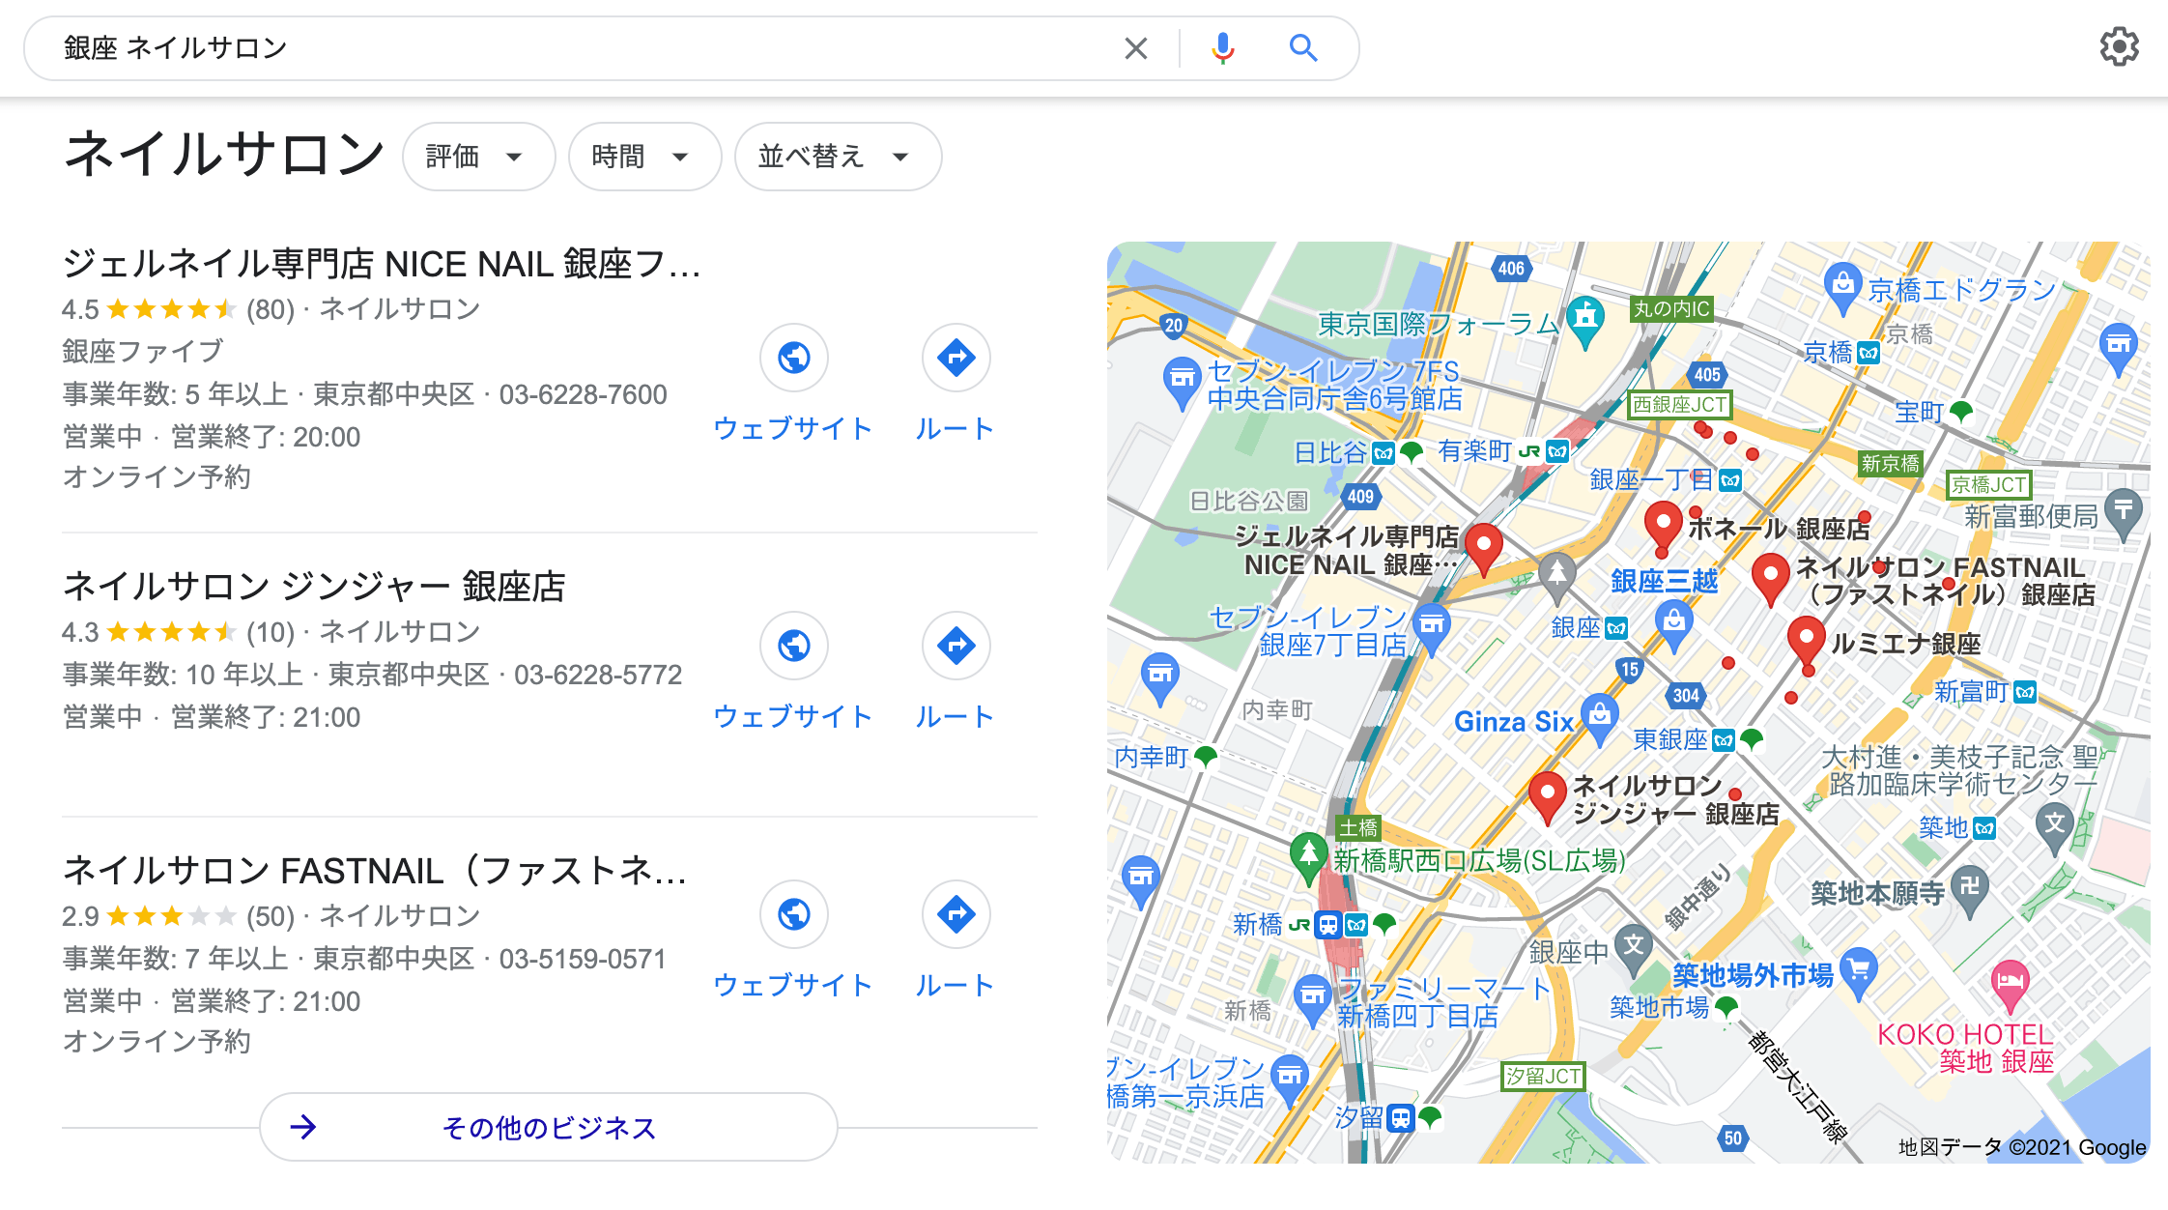Click オンライン予約 under NICE NAIL listing
2168x1210 pixels.
pyautogui.click(x=157, y=477)
